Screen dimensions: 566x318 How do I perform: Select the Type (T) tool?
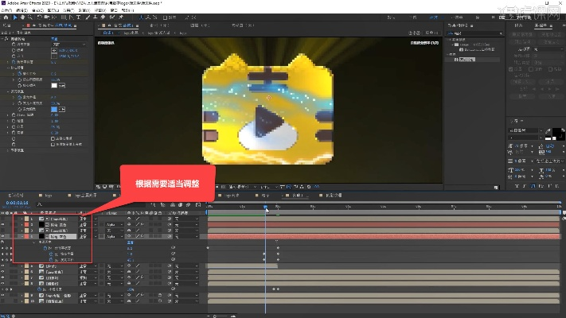coord(78,17)
